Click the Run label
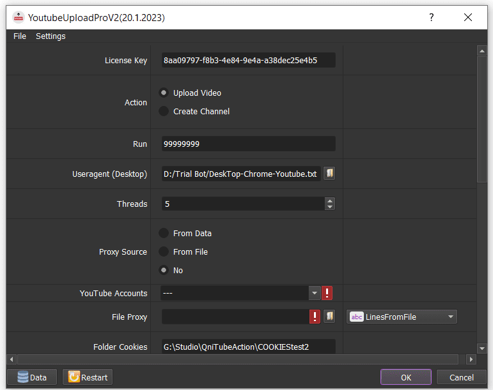Viewport: 493px width, 390px height. pos(140,144)
